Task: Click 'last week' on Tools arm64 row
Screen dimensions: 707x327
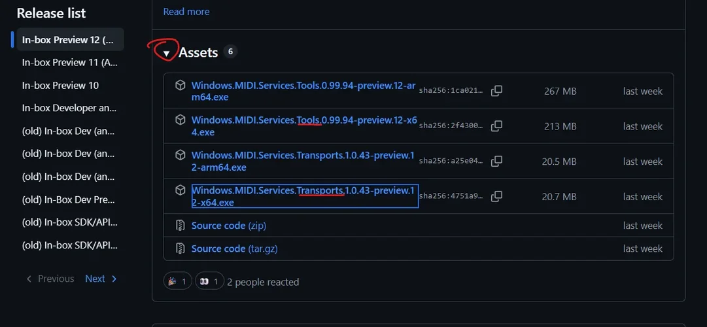Action: pyautogui.click(x=642, y=91)
